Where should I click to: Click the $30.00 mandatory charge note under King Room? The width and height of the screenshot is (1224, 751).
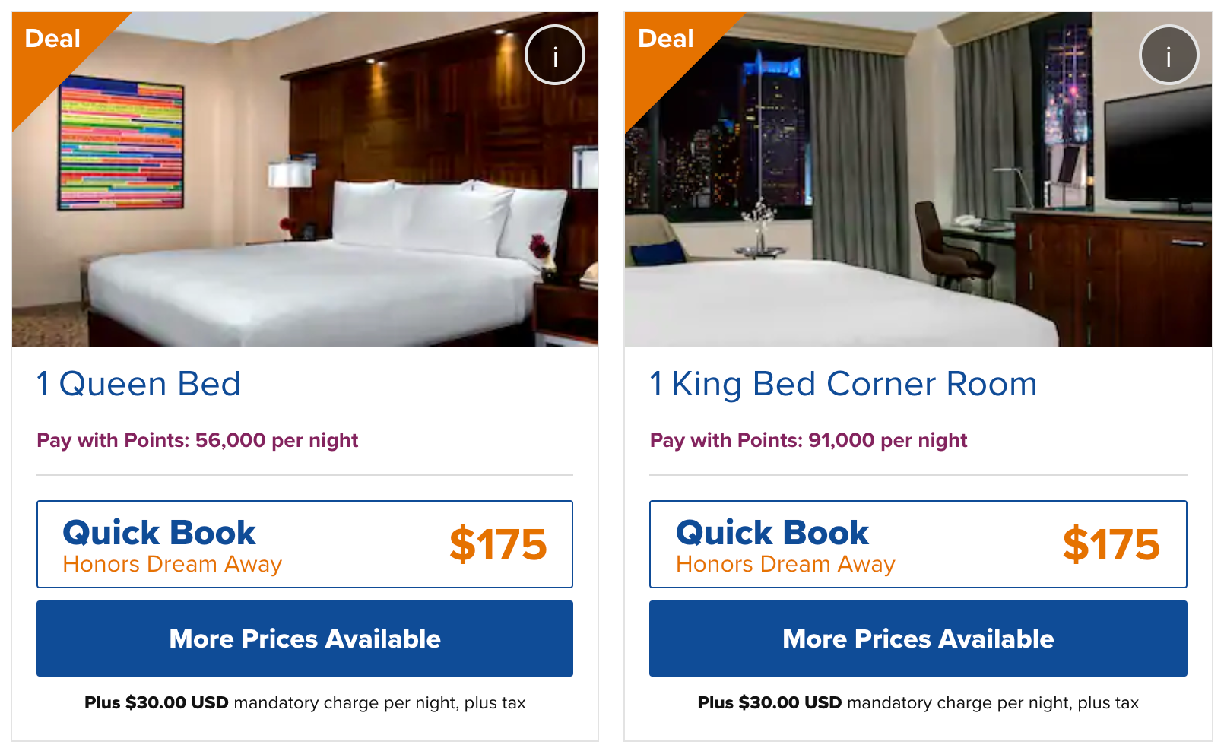pyautogui.click(x=918, y=702)
